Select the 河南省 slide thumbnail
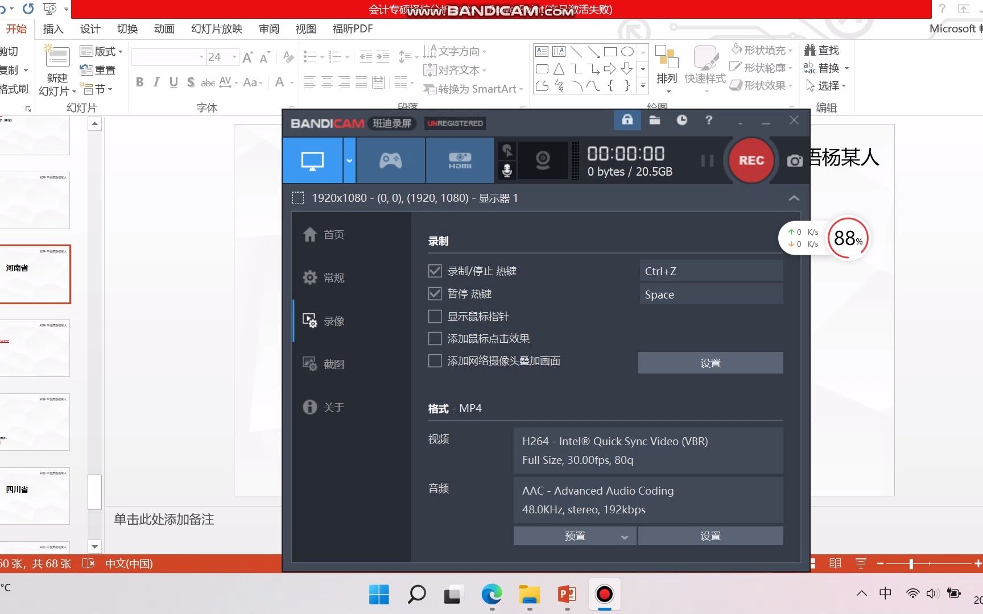The image size is (983, 614). pyautogui.click(x=35, y=274)
